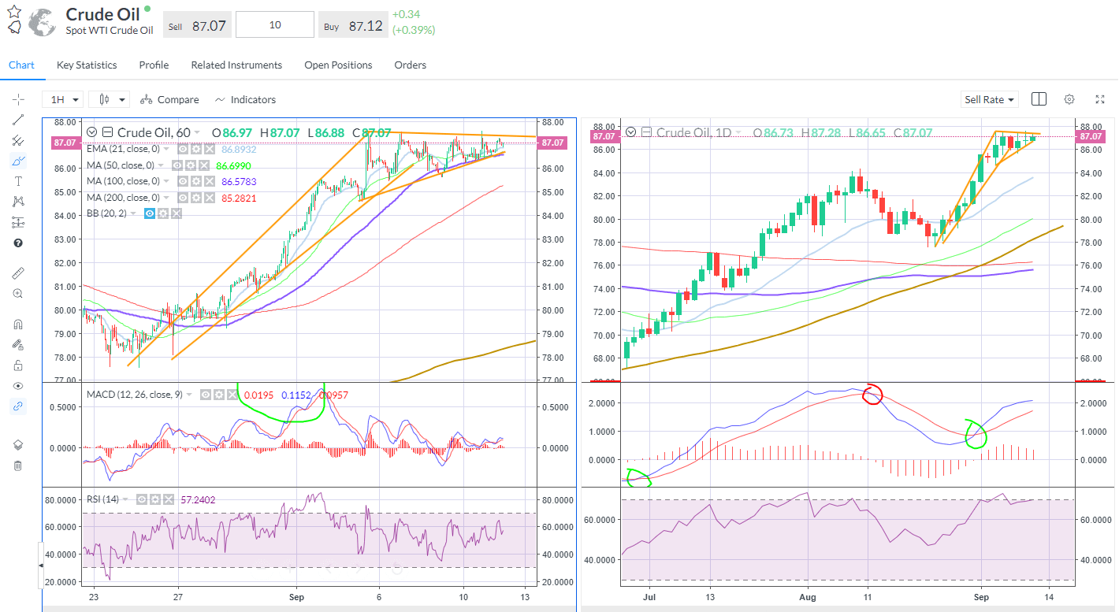Switch to the Key Statistics tab
The width and height of the screenshot is (1119, 612).
[x=87, y=65]
